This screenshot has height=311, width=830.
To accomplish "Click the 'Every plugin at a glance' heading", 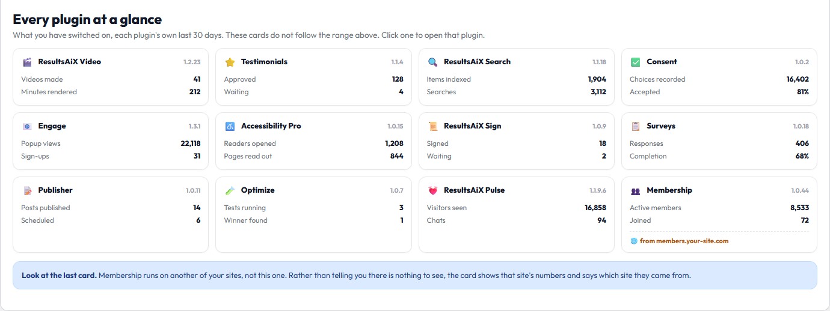I will click(87, 20).
